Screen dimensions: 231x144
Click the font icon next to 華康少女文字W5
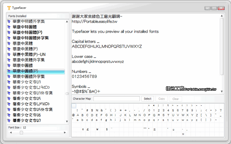(x=9, y=99)
